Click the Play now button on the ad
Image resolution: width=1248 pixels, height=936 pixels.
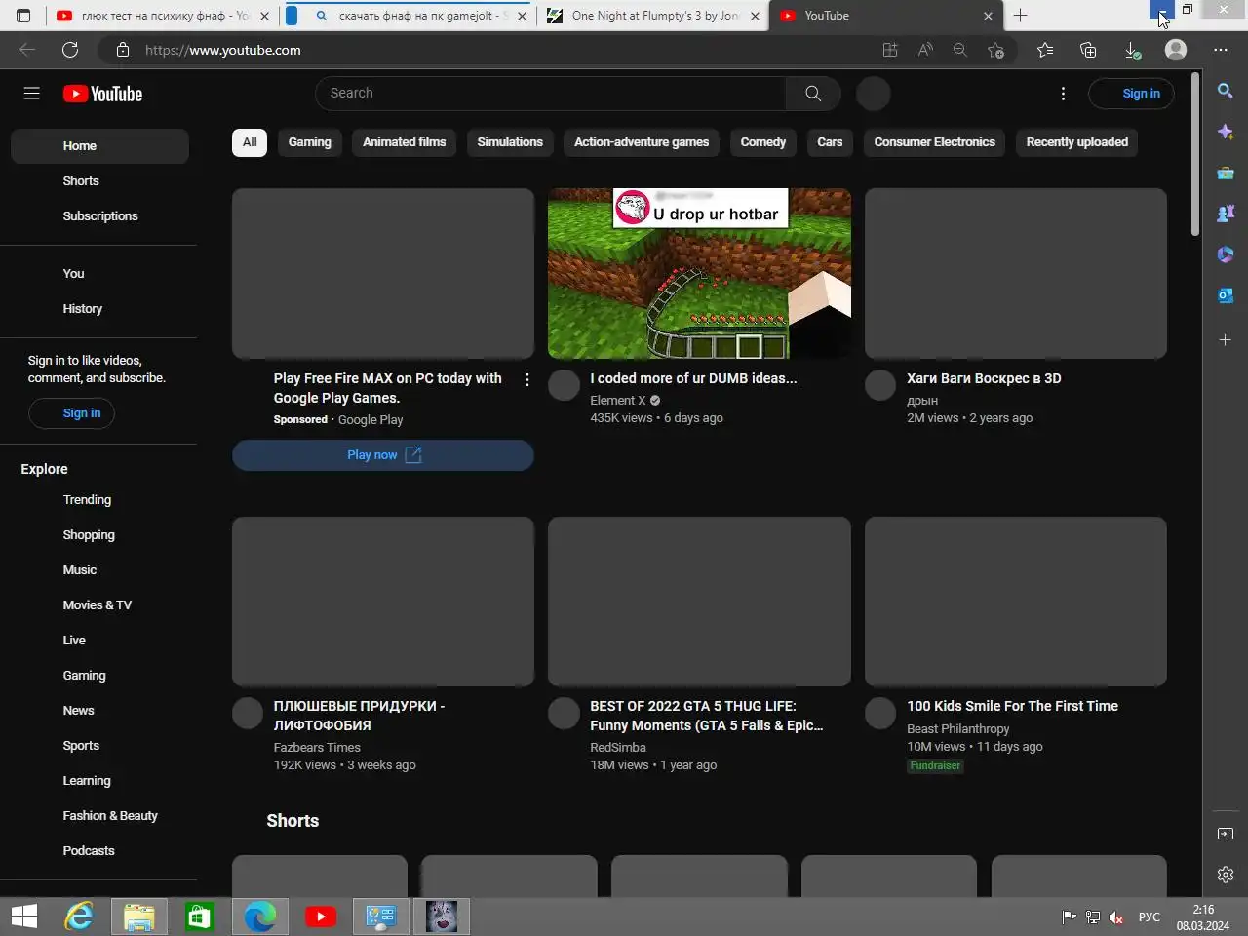click(383, 455)
